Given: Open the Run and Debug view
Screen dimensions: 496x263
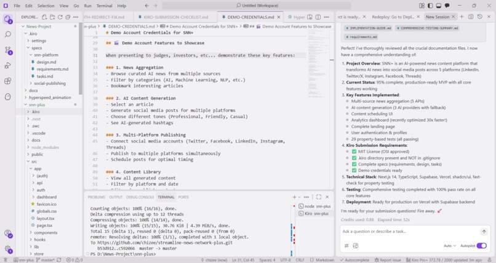Looking at the screenshot, I should click(8, 65).
